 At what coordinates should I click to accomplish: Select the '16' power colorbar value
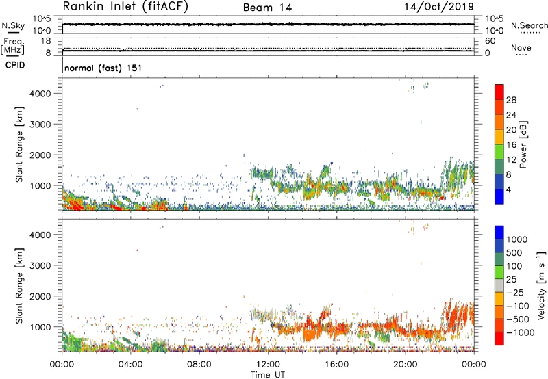pyautogui.click(x=511, y=145)
